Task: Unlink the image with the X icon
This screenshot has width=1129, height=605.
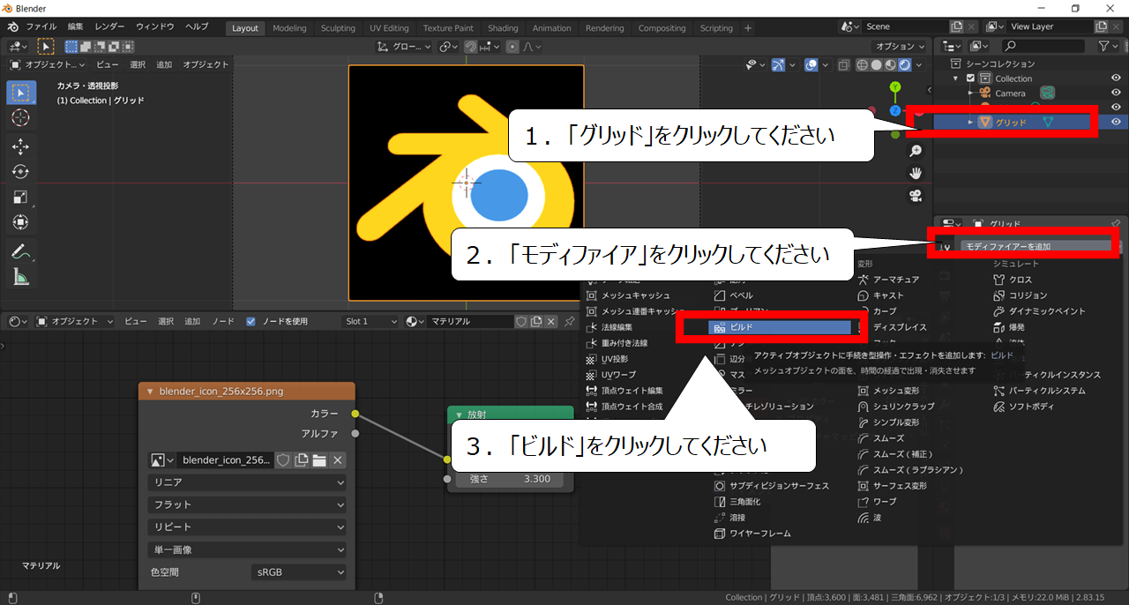Action: point(338,460)
